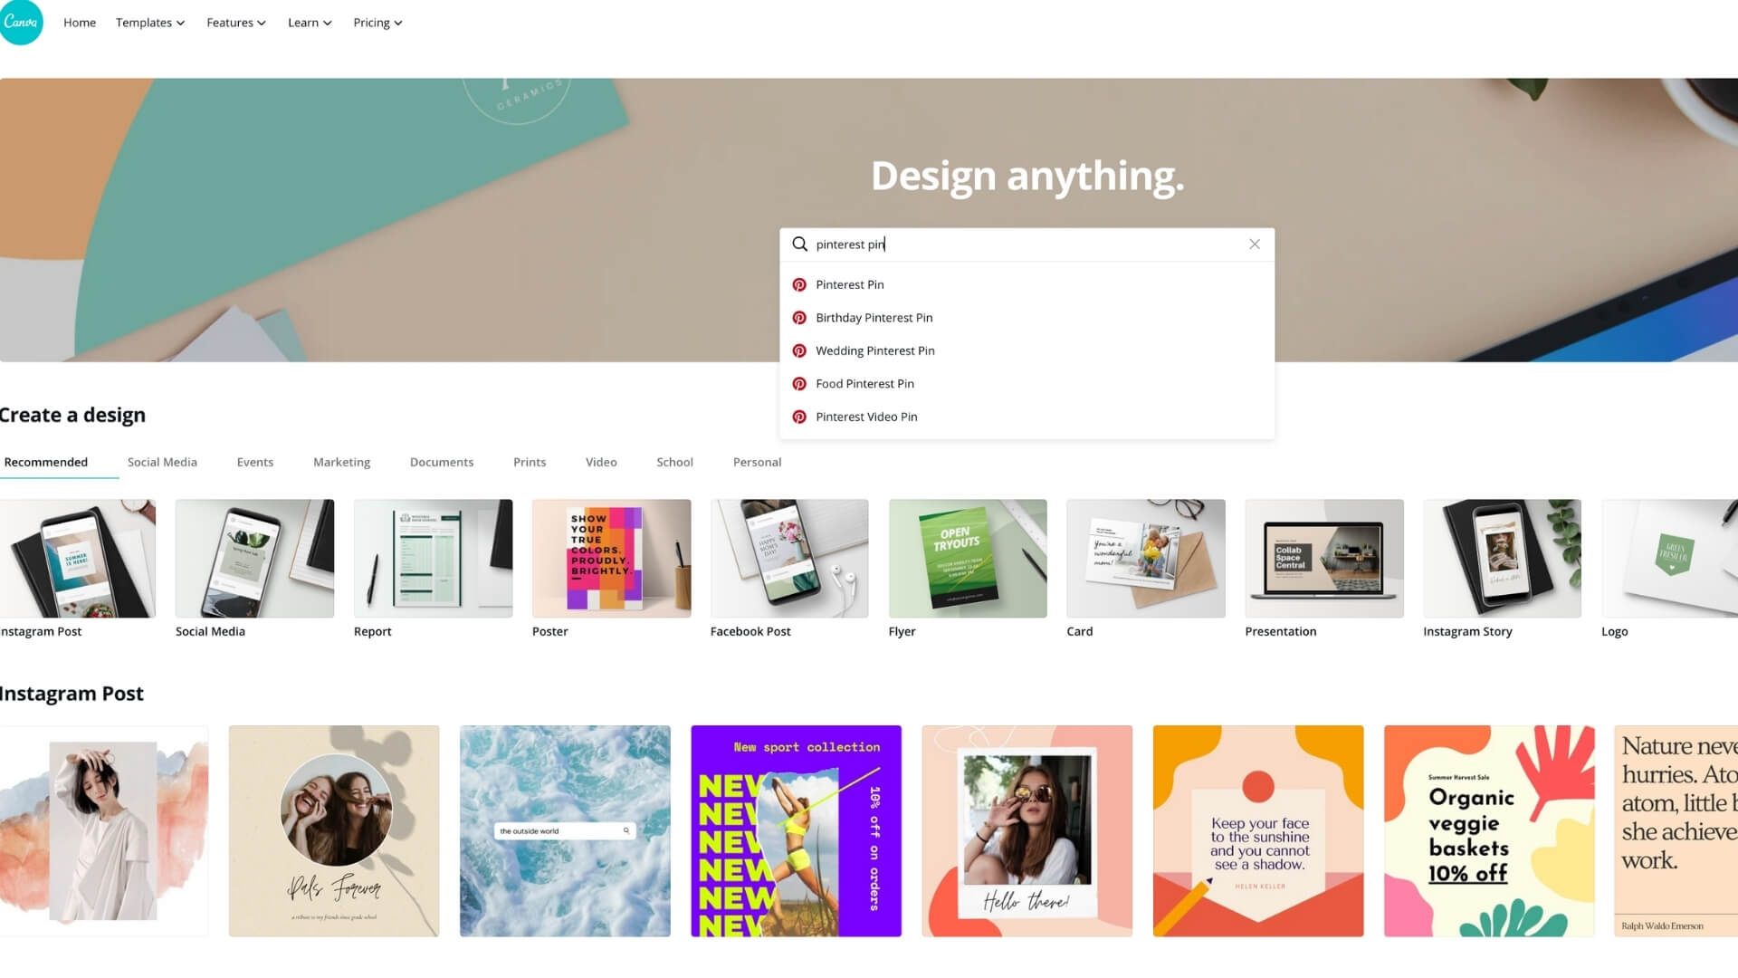Select the Organic veggie baskets template

click(1489, 831)
